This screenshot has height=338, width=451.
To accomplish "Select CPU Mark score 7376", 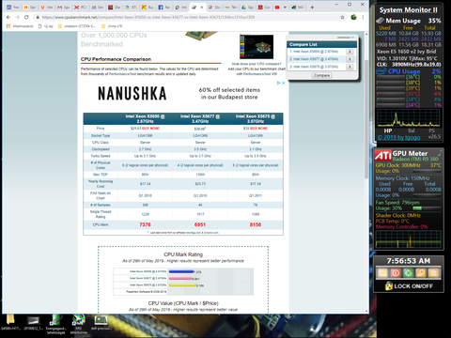I will tap(145, 224).
